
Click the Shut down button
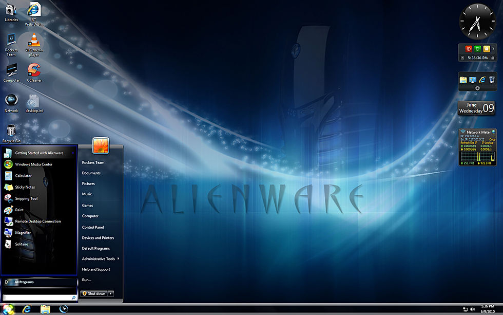coord(94,293)
